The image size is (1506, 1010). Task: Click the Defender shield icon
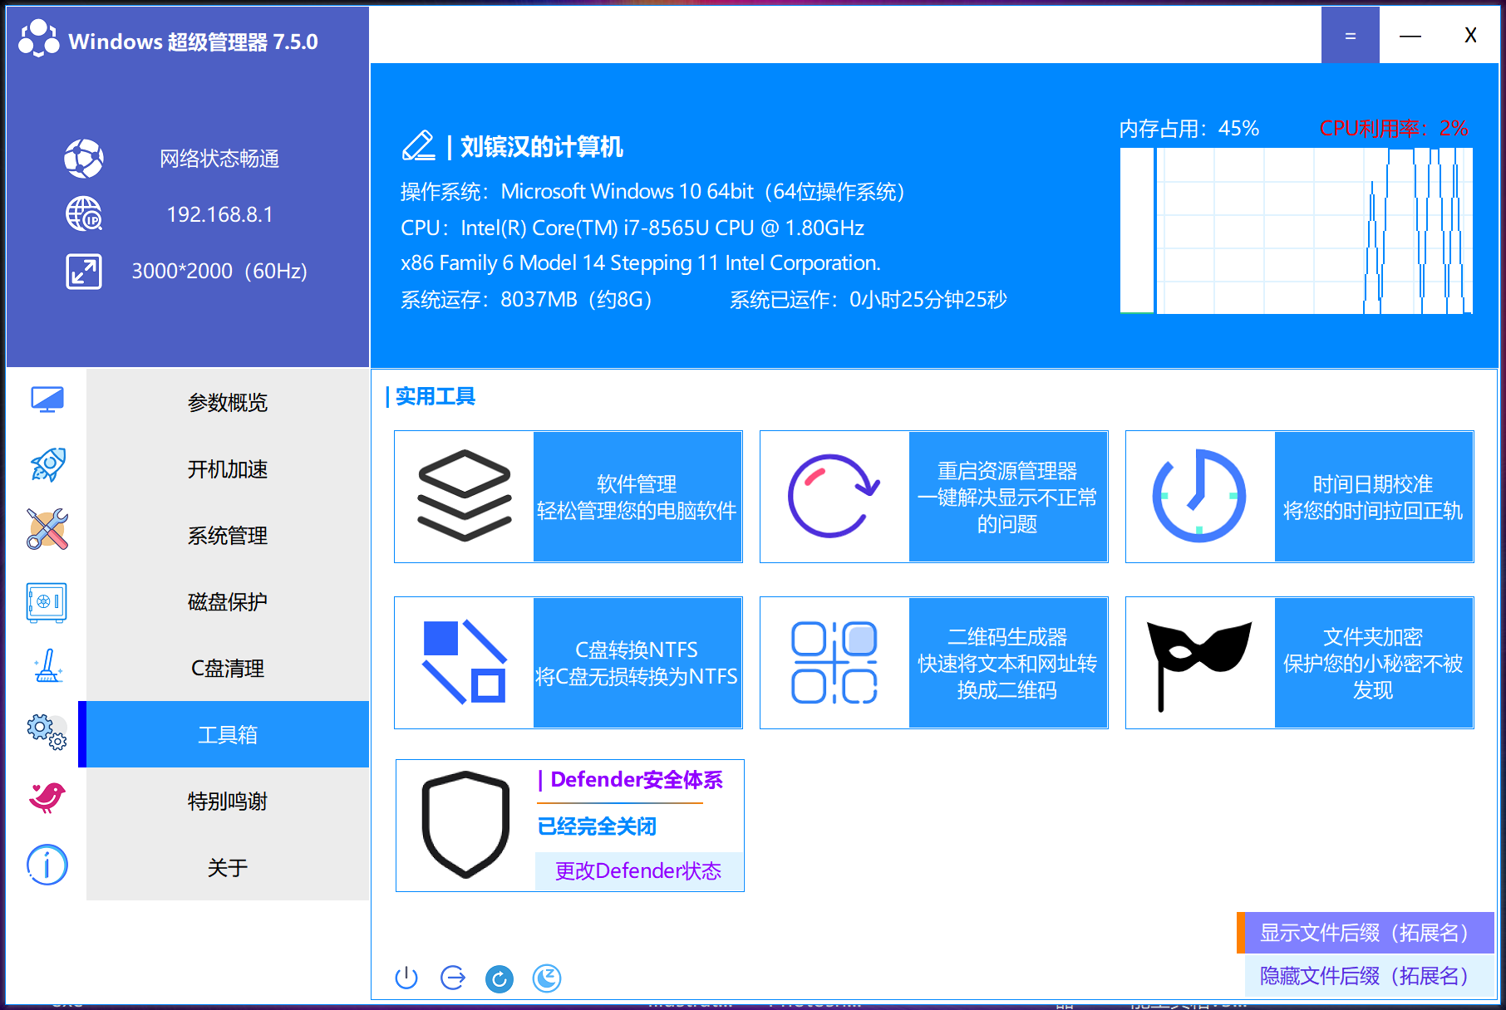[465, 825]
